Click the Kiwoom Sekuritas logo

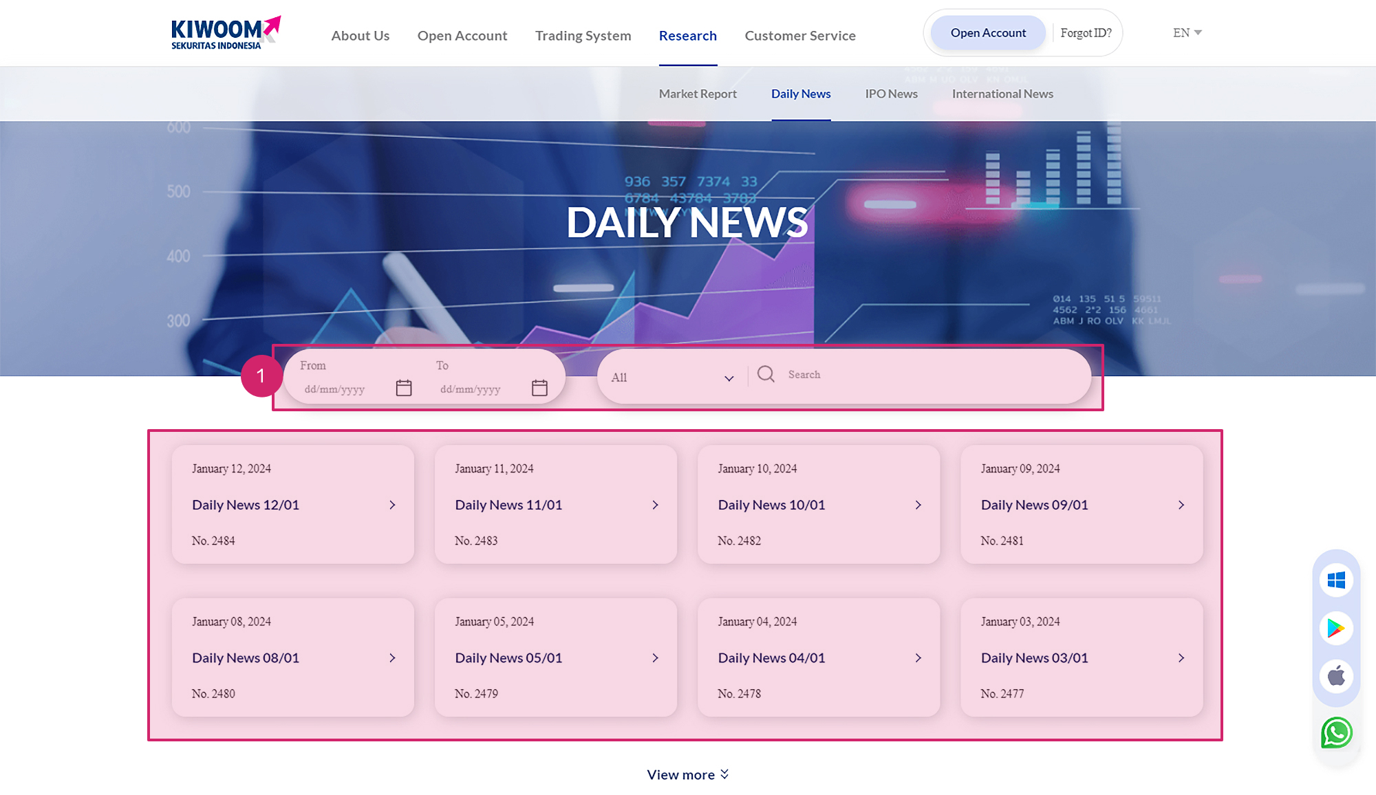[224, 31]
